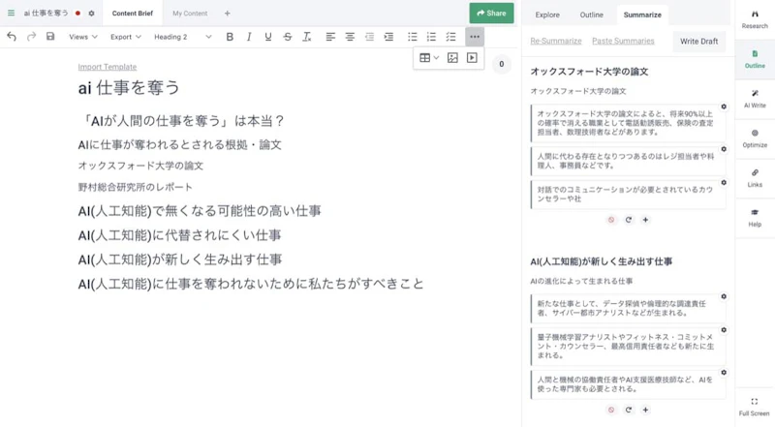Switch to Content Brief tab

133,14
